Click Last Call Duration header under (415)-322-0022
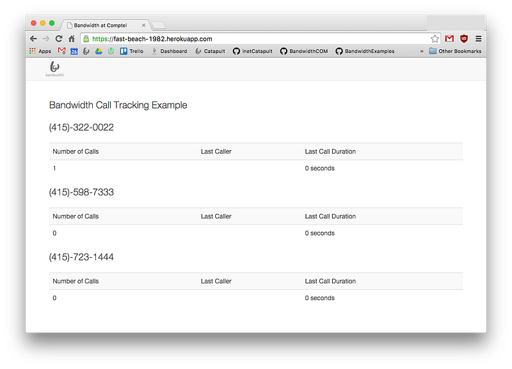Image resolution: width=512 pixels, height=369 pixels. coord(330,151)
